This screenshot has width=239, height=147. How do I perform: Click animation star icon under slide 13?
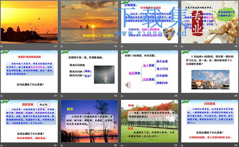tap(2, 46)
